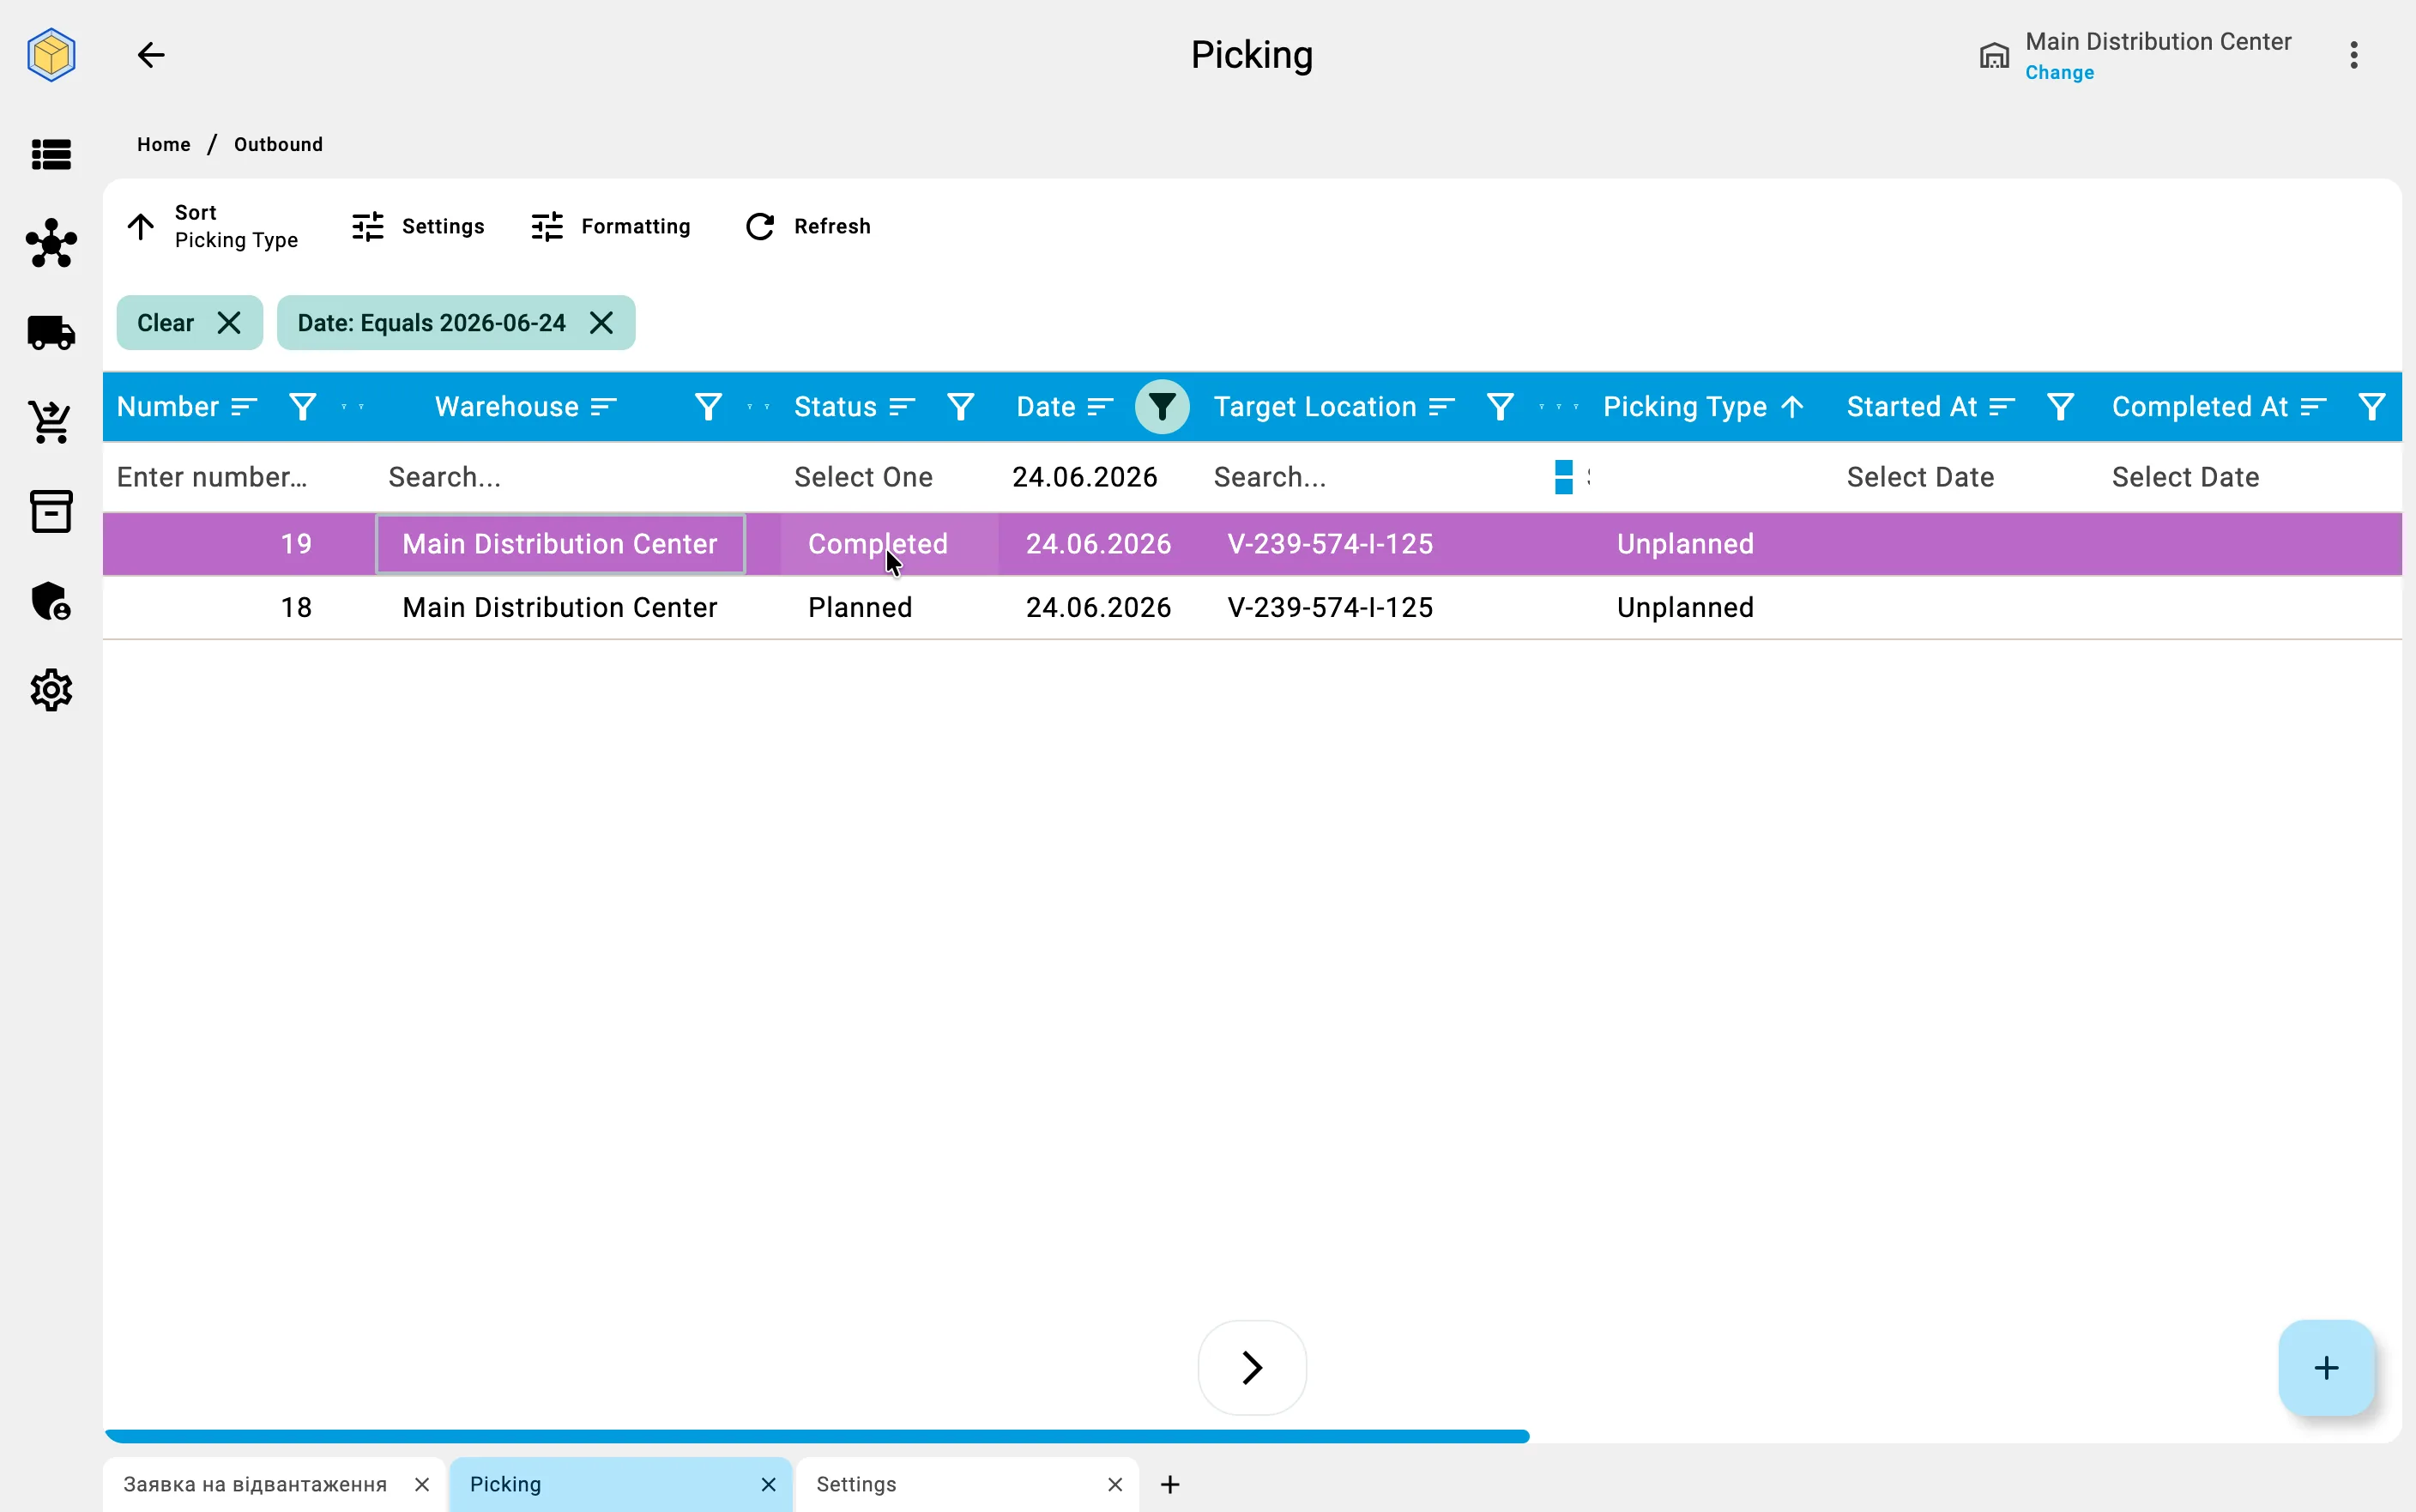Open Completed At column filter icon
2416x1512 pixels.
pyautogui.click(x=2371, y=407)
